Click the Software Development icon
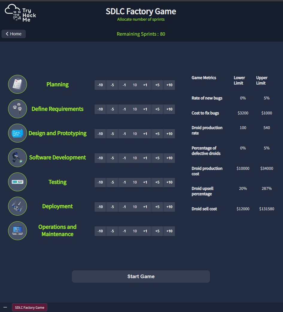The width and height of the screenshot is (283, 312). coord(17,158)
